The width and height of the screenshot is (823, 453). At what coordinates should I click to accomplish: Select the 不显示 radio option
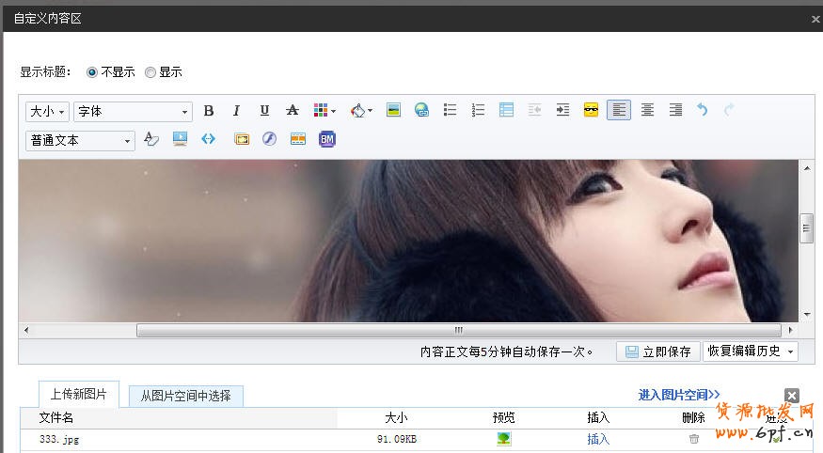coord(92,72)
